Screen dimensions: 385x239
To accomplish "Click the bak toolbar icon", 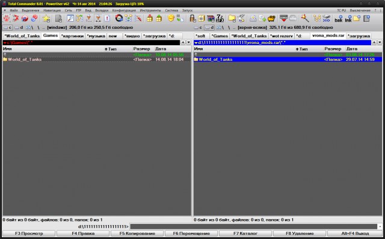I will pyautogui.click(x=339, y=19).
